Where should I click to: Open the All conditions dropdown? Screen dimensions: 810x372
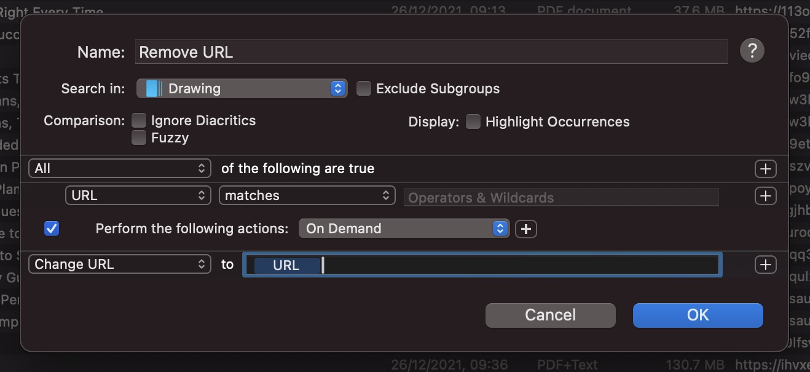coord(120,169)
